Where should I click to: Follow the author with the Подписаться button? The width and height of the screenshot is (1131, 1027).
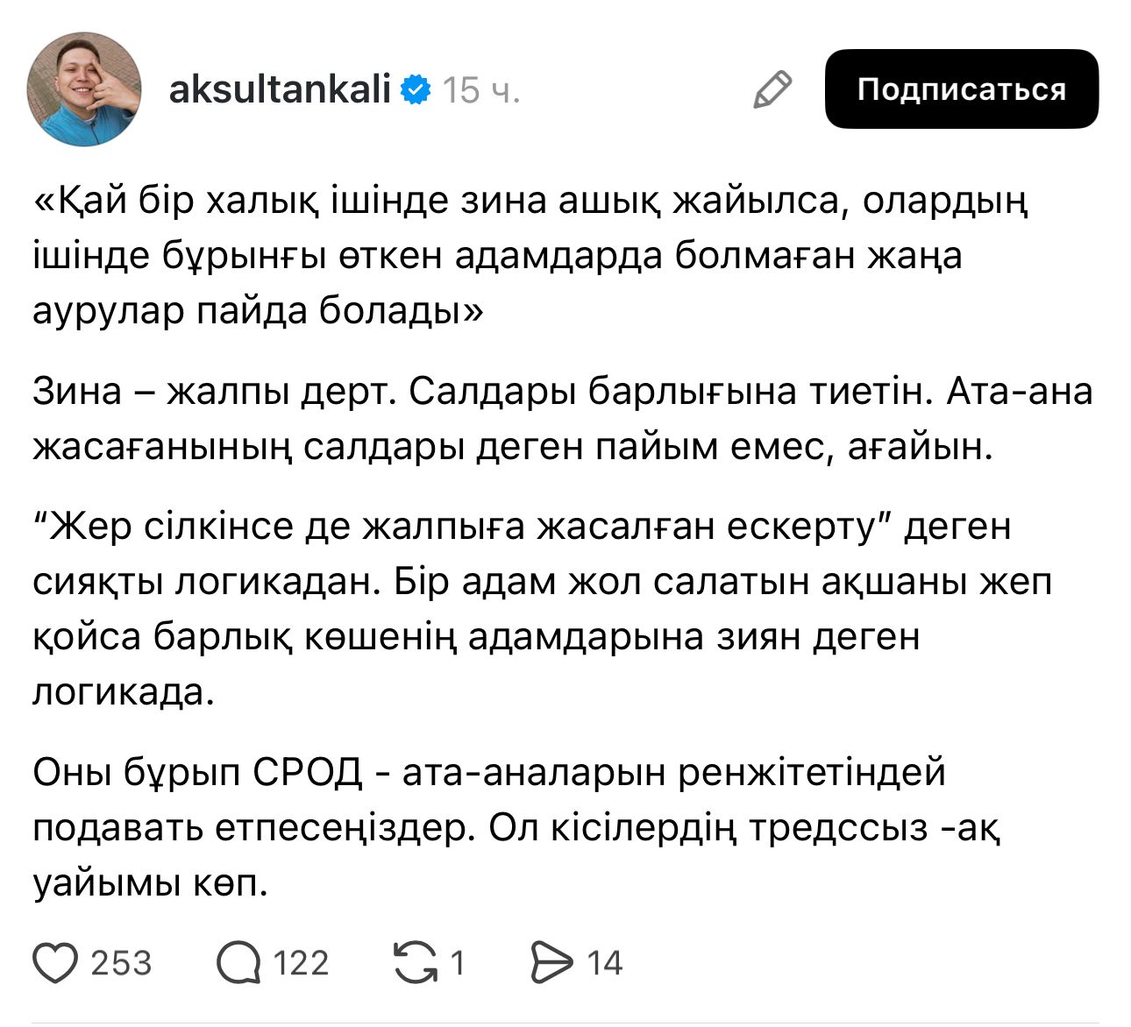(962, 89)
